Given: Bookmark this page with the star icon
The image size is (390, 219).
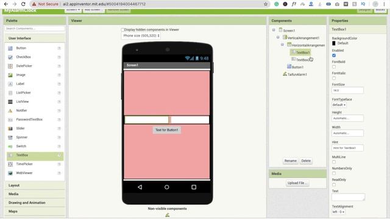Looking at the screenshot, I should coord(266,4).
